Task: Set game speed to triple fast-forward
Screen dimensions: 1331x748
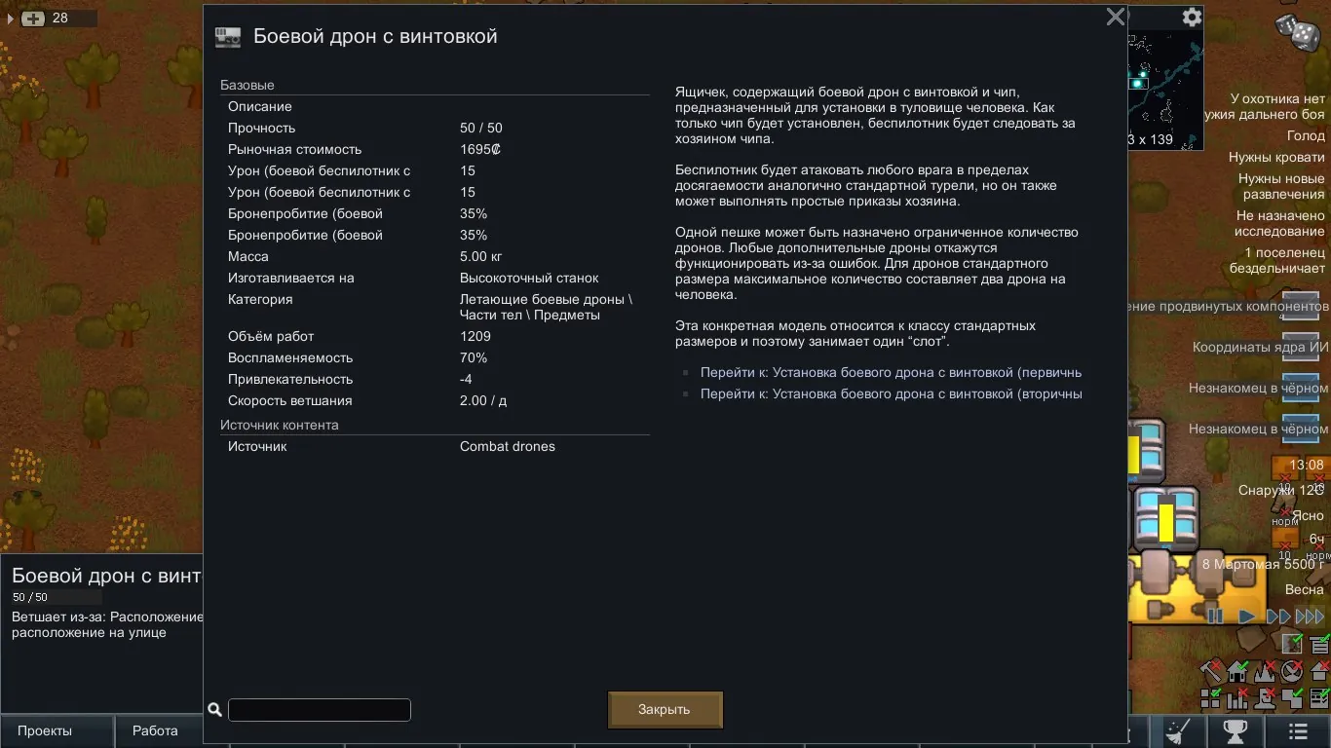Action: coord(1310,616)
